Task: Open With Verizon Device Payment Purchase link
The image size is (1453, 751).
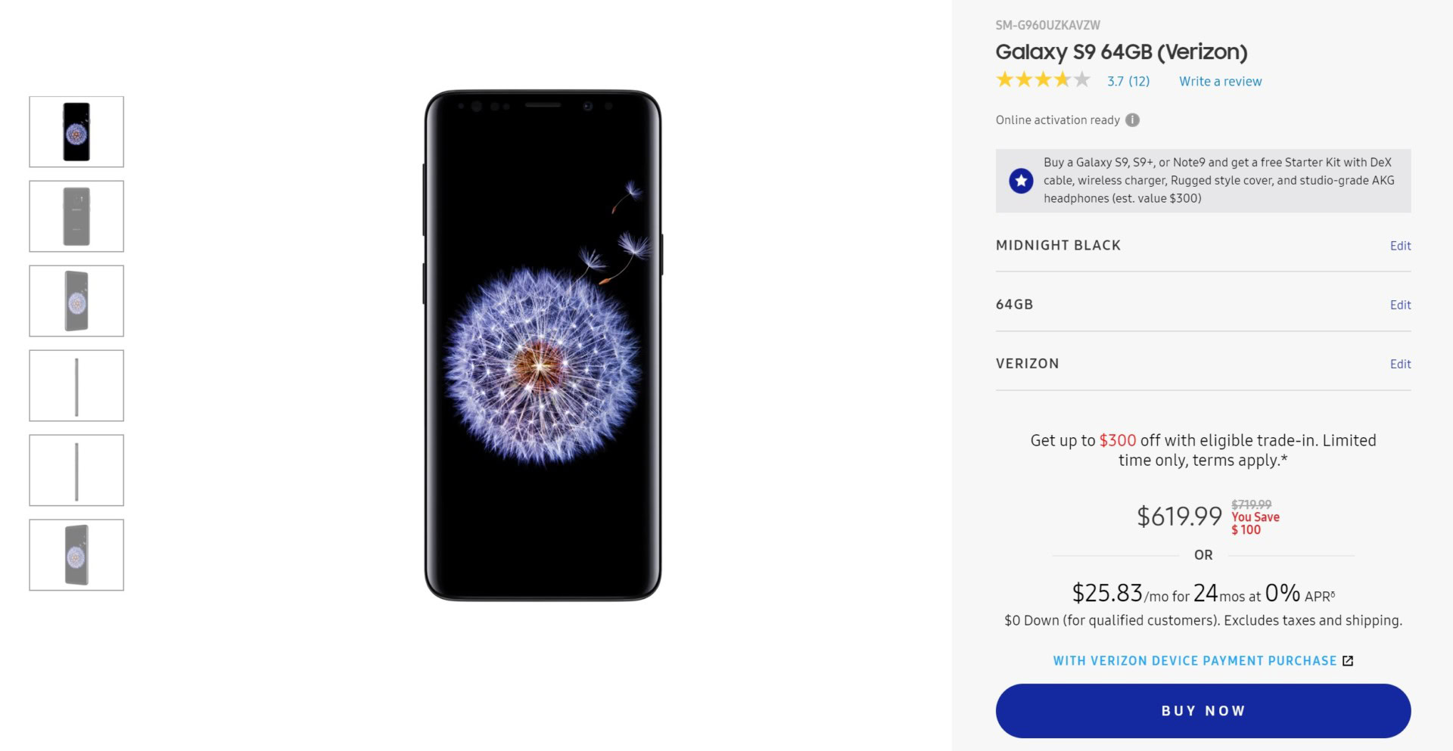Action: pos(1194,661)
